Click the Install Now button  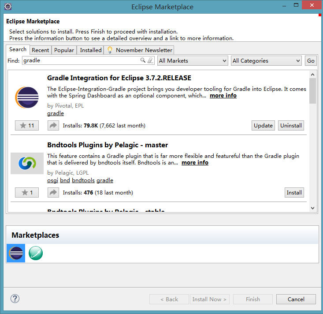[209, 299]
